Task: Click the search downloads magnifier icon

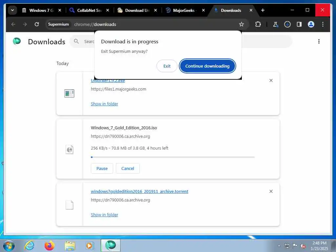Action: point(76,41)
